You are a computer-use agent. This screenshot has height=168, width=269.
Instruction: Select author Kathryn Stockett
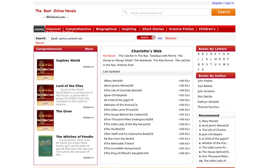pyautogui.click(x=208, y=102)
